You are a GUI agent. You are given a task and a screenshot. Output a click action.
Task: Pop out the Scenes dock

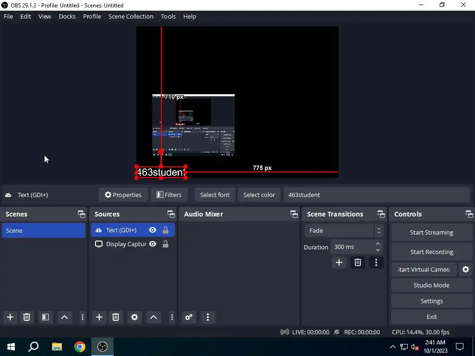[x=82, y=214]
